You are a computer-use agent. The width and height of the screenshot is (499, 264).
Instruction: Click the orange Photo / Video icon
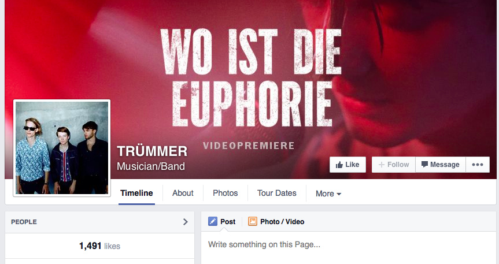252,221
